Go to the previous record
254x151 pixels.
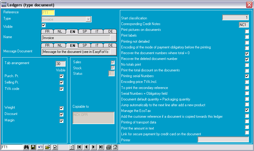pyautogui.click(x=86, y=147)
